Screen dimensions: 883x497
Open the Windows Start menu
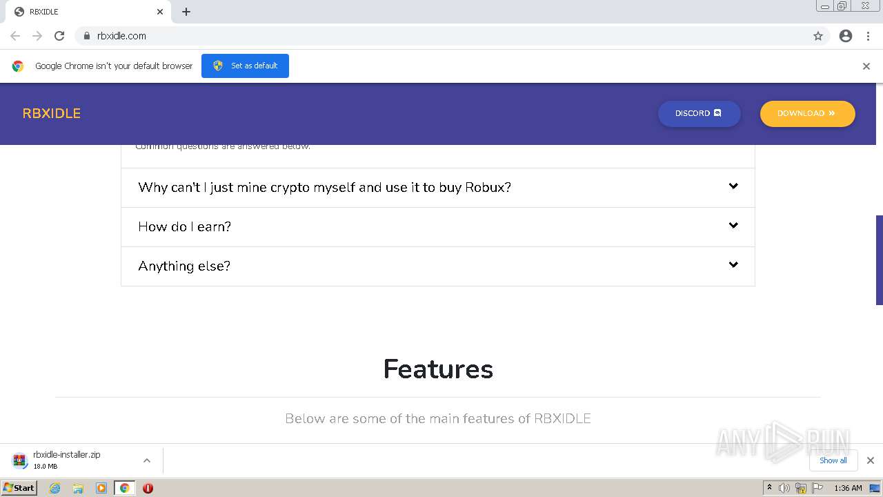19,487
